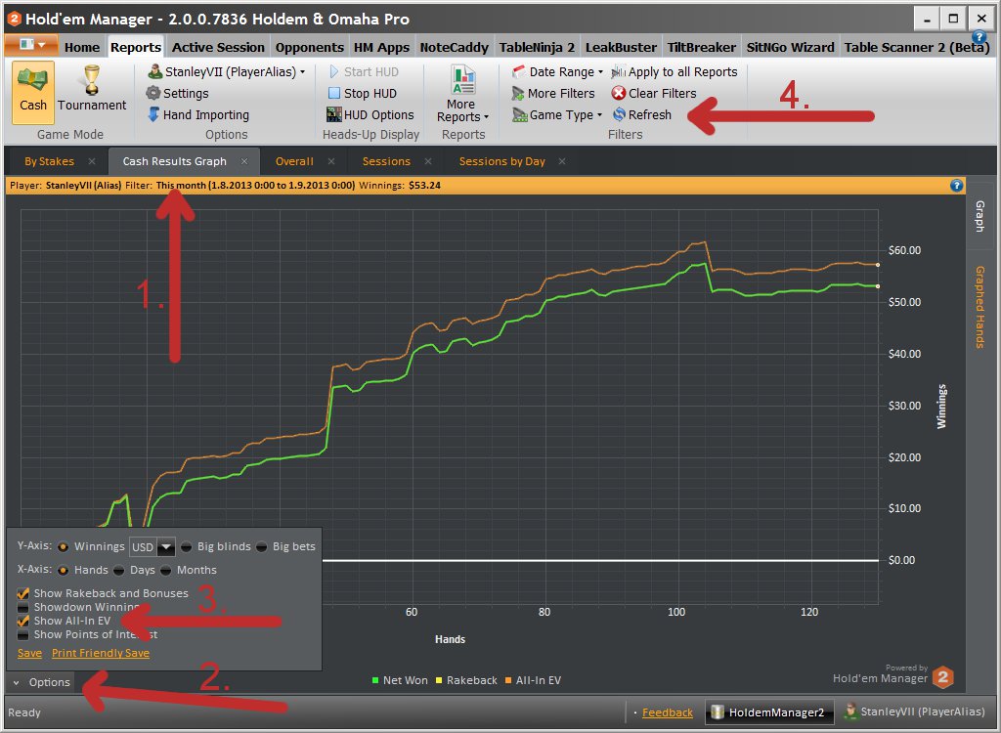Open More Filters
1001x733 pixels.
553,93
